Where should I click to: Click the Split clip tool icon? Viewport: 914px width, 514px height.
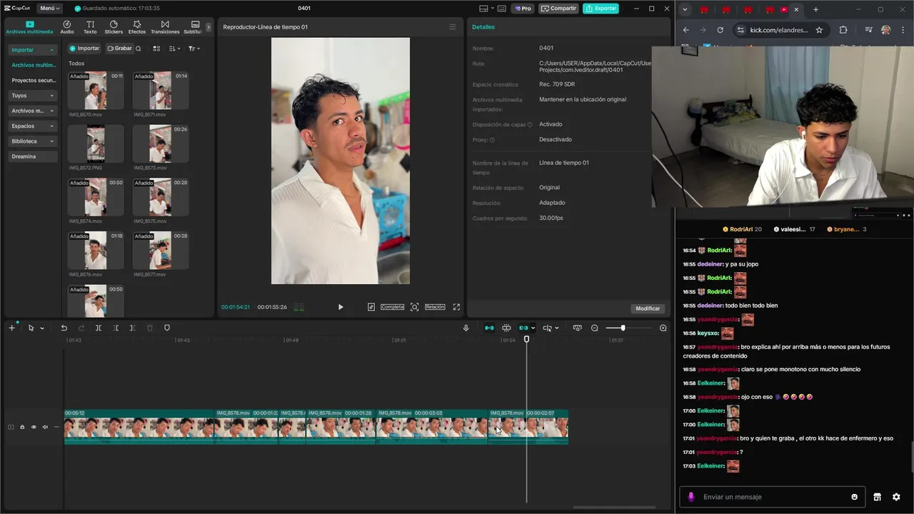pyautogui.click(x=99, y=328)
